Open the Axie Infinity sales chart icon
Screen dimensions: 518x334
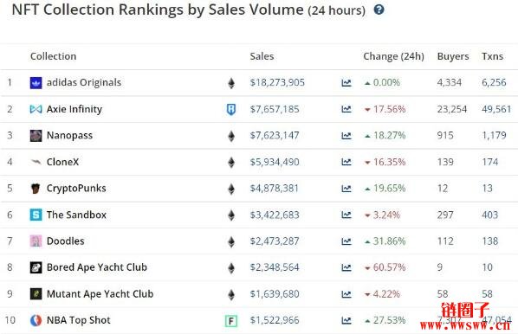pos(346,109)
